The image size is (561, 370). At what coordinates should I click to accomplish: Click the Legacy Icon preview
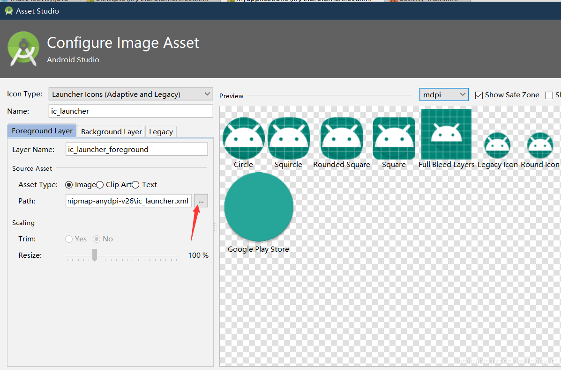coord(497,145)
